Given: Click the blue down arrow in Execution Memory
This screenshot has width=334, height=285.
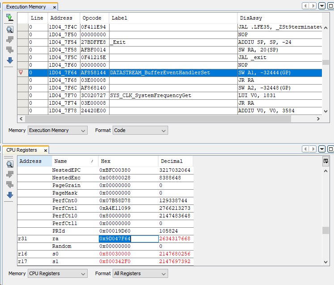Looking at the screenshot, I should (x=9, y=60).
